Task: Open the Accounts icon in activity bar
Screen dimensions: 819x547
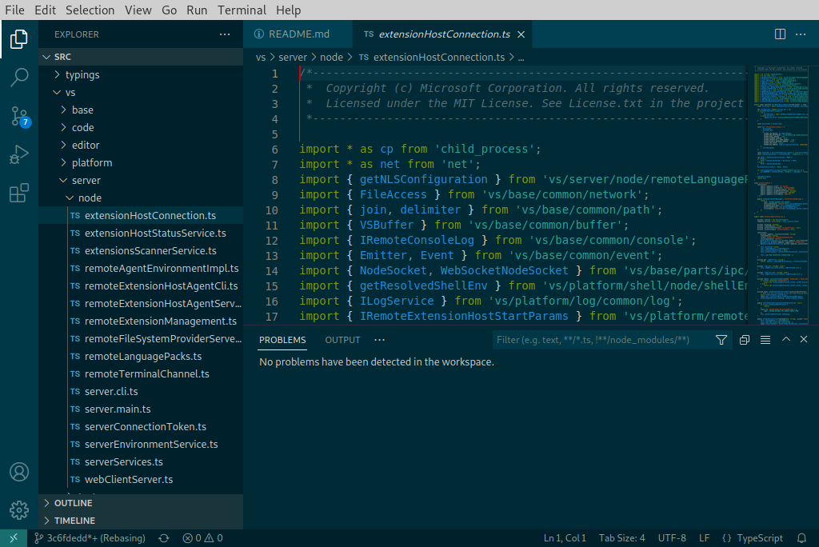Action: click(x=19, y=472)
